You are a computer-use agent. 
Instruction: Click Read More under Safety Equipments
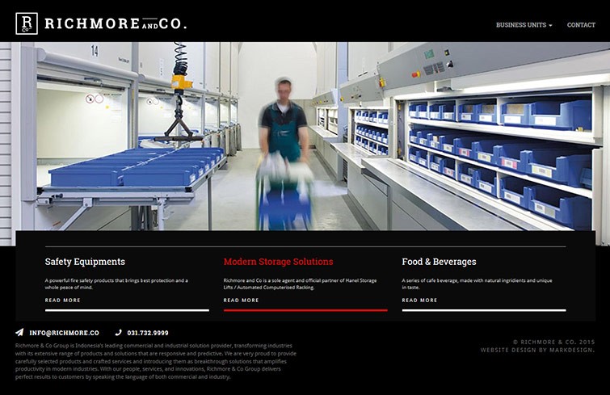tap(63, 300)
